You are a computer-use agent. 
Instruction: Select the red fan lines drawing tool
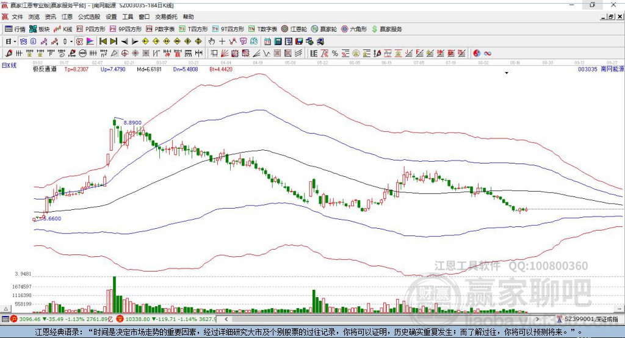pos(225,54)
